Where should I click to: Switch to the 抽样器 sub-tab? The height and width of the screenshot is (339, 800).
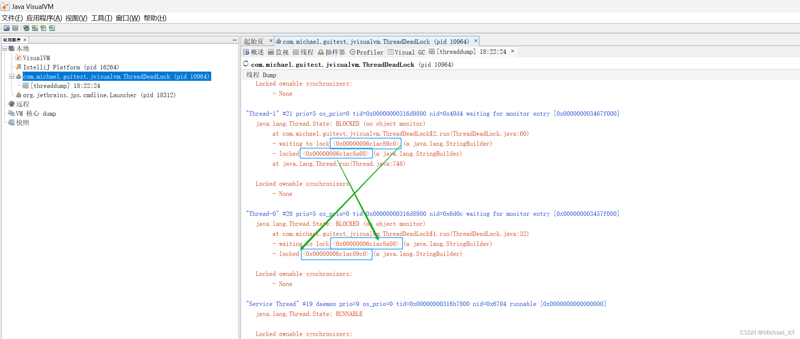tap(332, 52)
